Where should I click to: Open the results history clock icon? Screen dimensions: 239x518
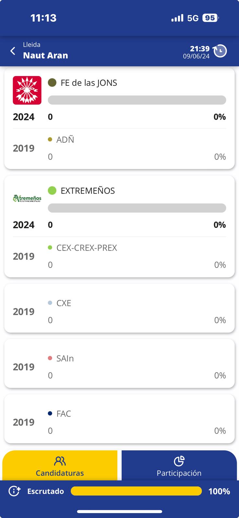click(x=220, y=51)
